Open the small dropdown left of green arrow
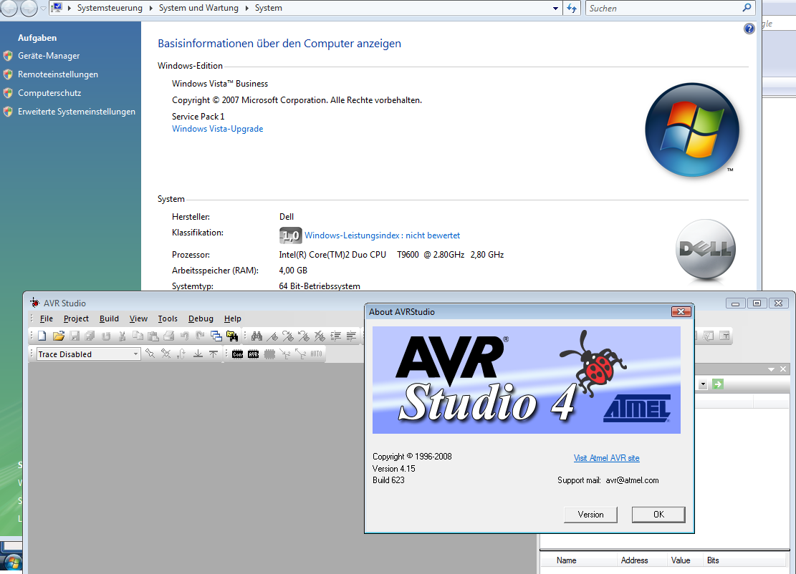This screenshot has height=574, width=796. coord(703,384)
